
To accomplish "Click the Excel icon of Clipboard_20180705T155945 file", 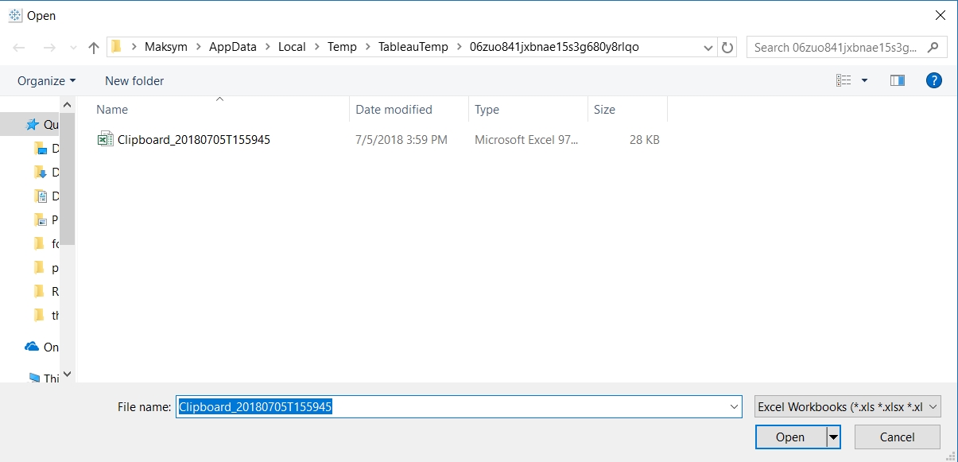I will (105, 140).
